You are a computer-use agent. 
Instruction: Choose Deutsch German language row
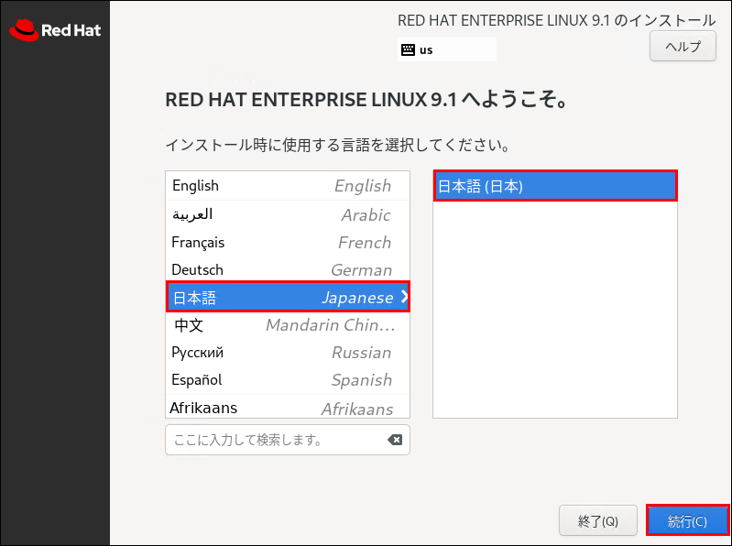pyautogui.click(x=288, y=269)
